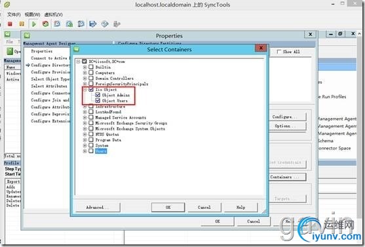Tick the Builtin container checkbox
This screenshot has width=365, height=247.
91,67
